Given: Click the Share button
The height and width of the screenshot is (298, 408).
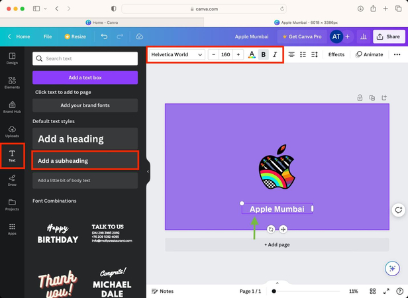Looking at the screenshot, I should tap(389, 36).
